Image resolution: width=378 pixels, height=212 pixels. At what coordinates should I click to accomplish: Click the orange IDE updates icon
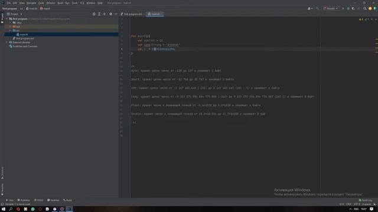(x=370, y=8)
